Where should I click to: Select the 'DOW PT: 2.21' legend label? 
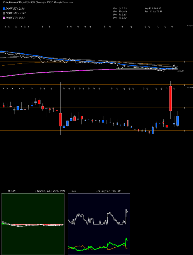click(x=15, y=18)
